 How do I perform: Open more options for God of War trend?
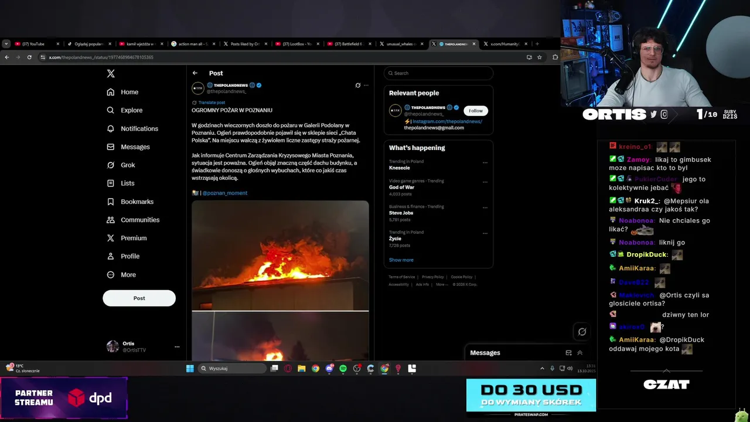coord(485,182)
